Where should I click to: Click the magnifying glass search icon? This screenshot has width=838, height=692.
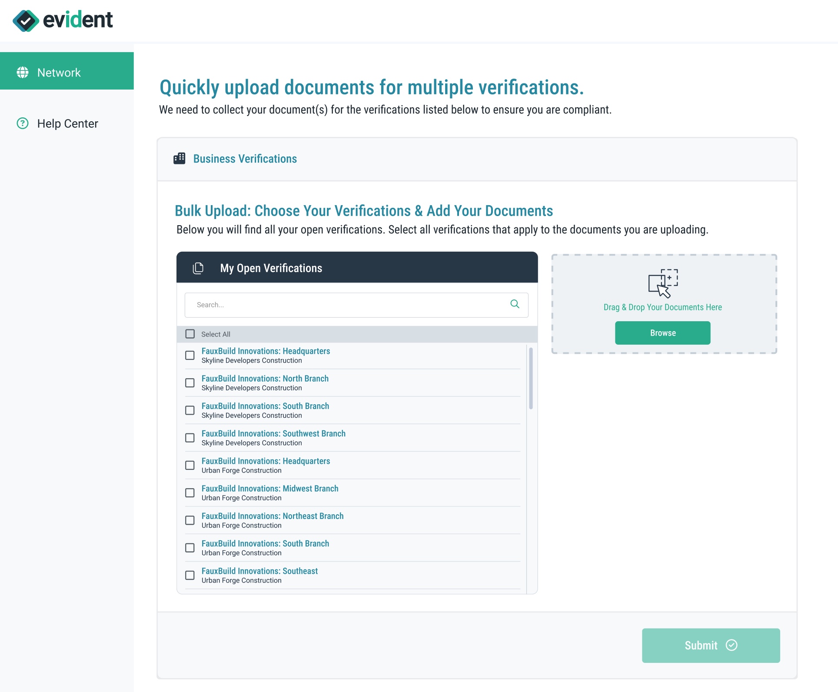515,305
